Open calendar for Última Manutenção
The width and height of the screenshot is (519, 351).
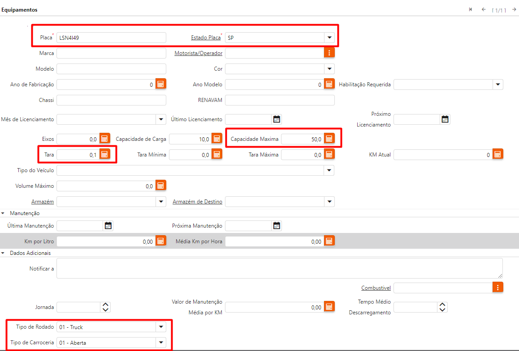(x=108, y=225)
